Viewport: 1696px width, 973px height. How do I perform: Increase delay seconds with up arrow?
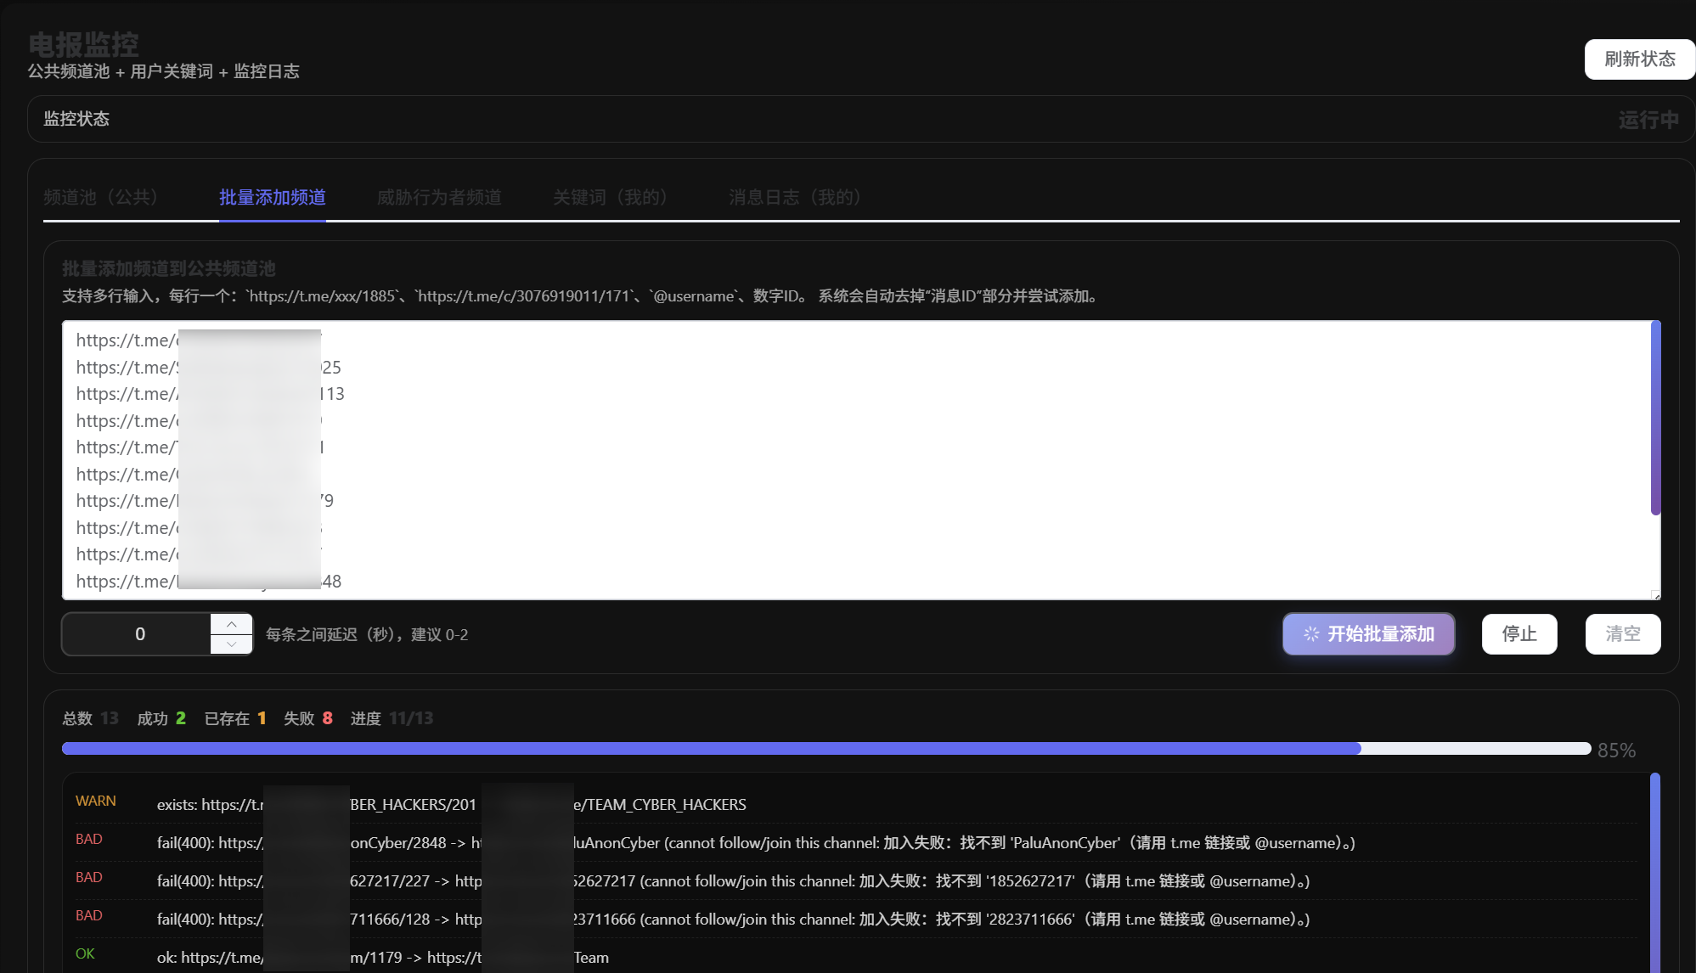(231, 624)
